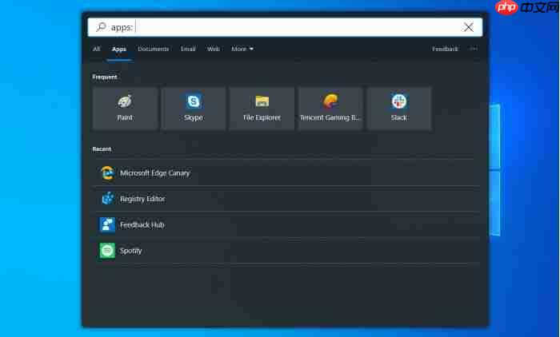The width and height of the screenshot is (560, 337).
Task: Open Spotify from Recent list
Action: pos(286,251)
